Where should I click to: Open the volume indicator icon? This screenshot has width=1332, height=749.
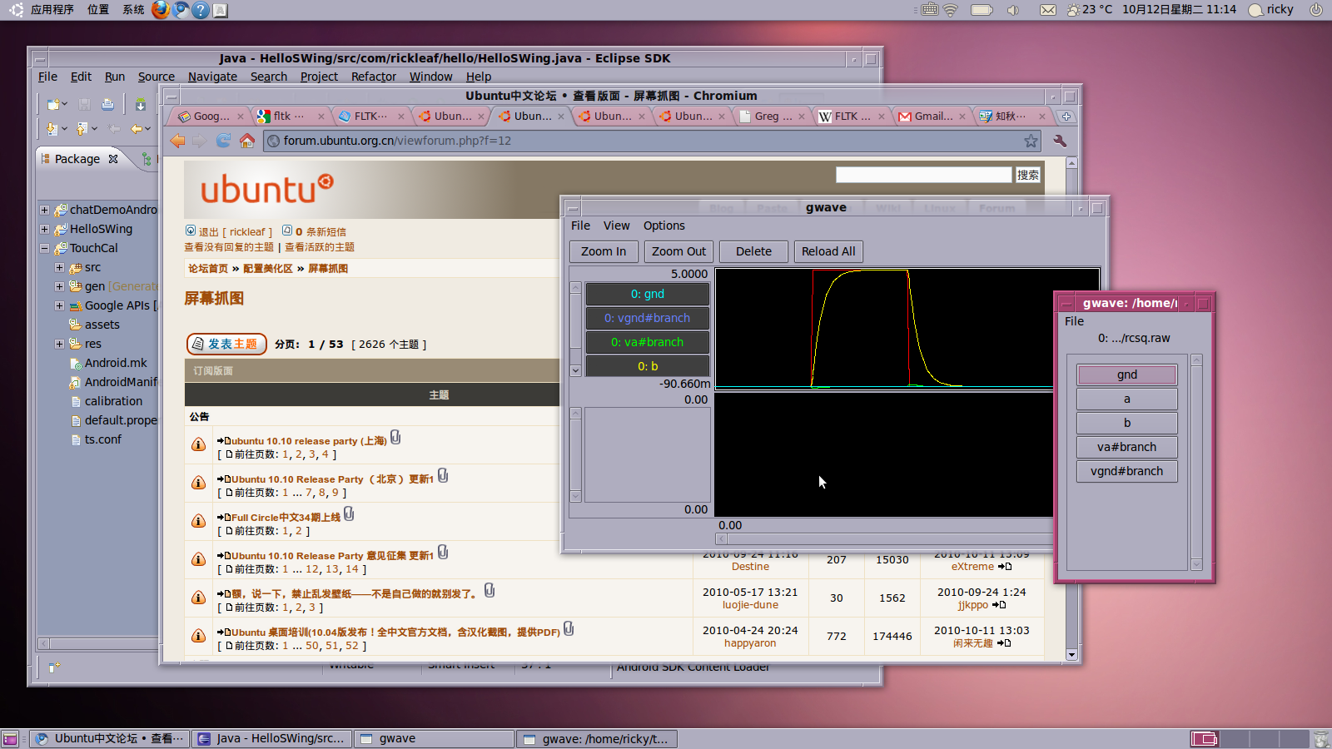click(x=1012, y=10)
